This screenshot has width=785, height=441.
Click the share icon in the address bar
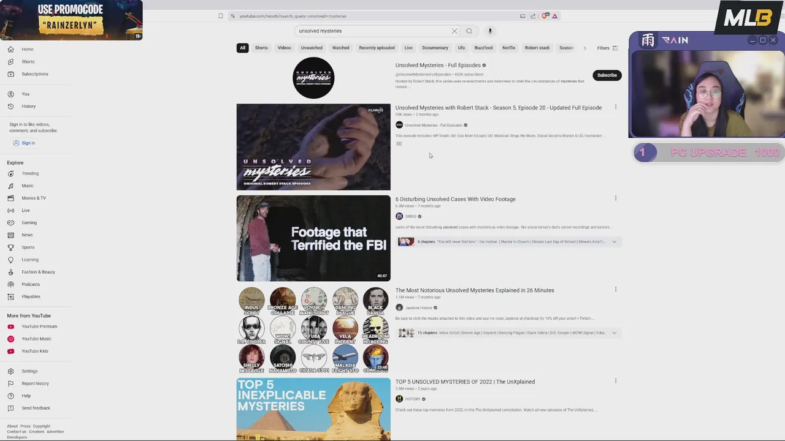click(533, 16)
